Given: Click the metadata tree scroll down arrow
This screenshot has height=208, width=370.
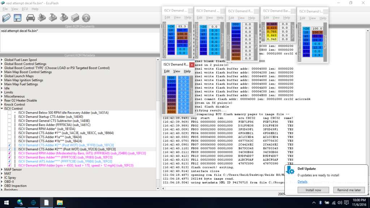Looking at the screenshot, I should tap(158, 188).
